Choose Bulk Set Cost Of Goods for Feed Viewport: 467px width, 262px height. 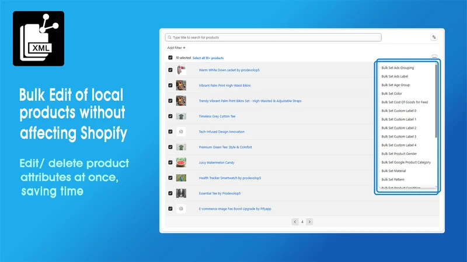click(405, 102)
